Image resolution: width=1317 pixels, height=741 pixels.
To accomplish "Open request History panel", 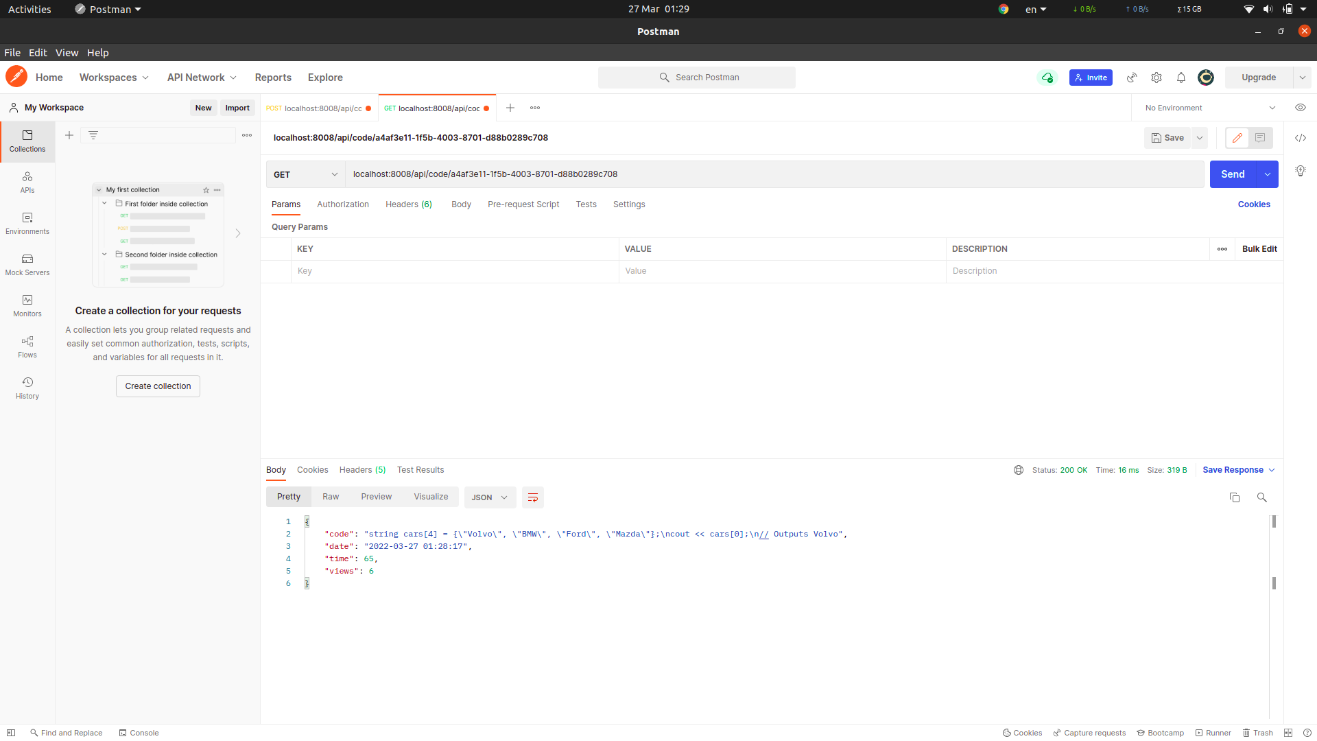I will [x=27, y=388].
